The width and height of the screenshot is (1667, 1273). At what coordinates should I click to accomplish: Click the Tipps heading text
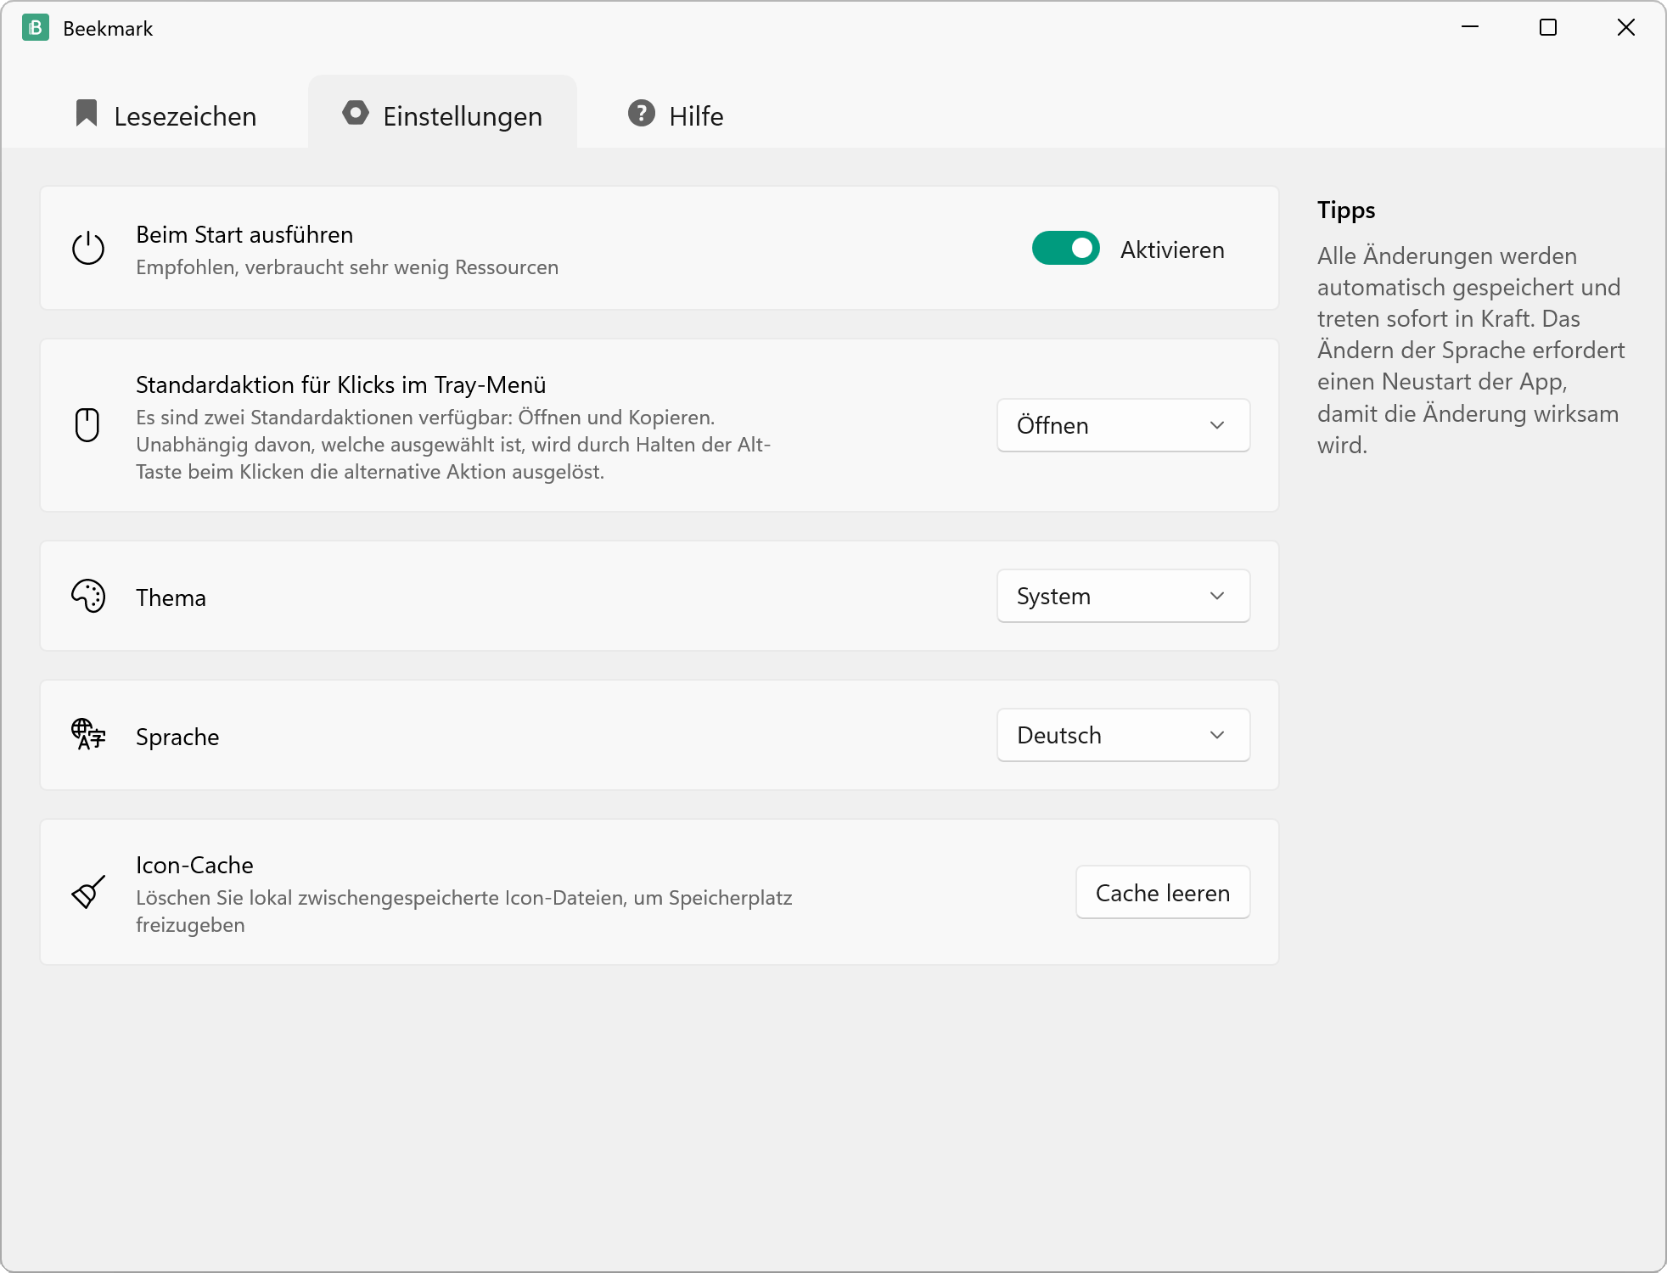point(1346,210)
